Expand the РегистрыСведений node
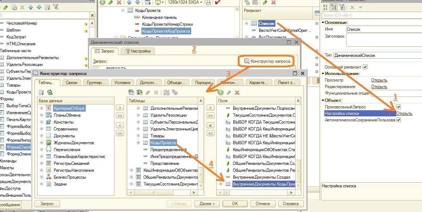 click(x=41, y=163)
